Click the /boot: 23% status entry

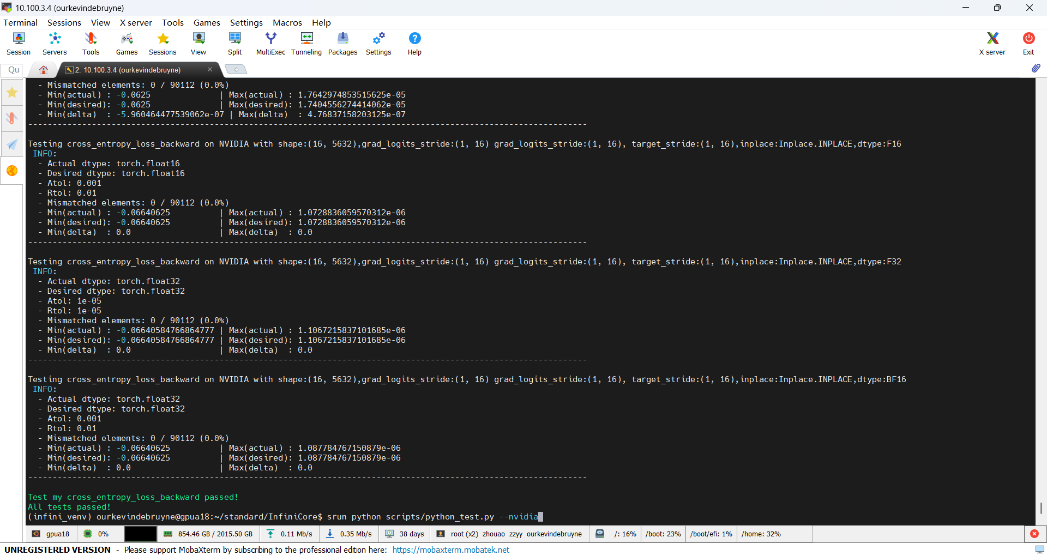click(663, 534)
